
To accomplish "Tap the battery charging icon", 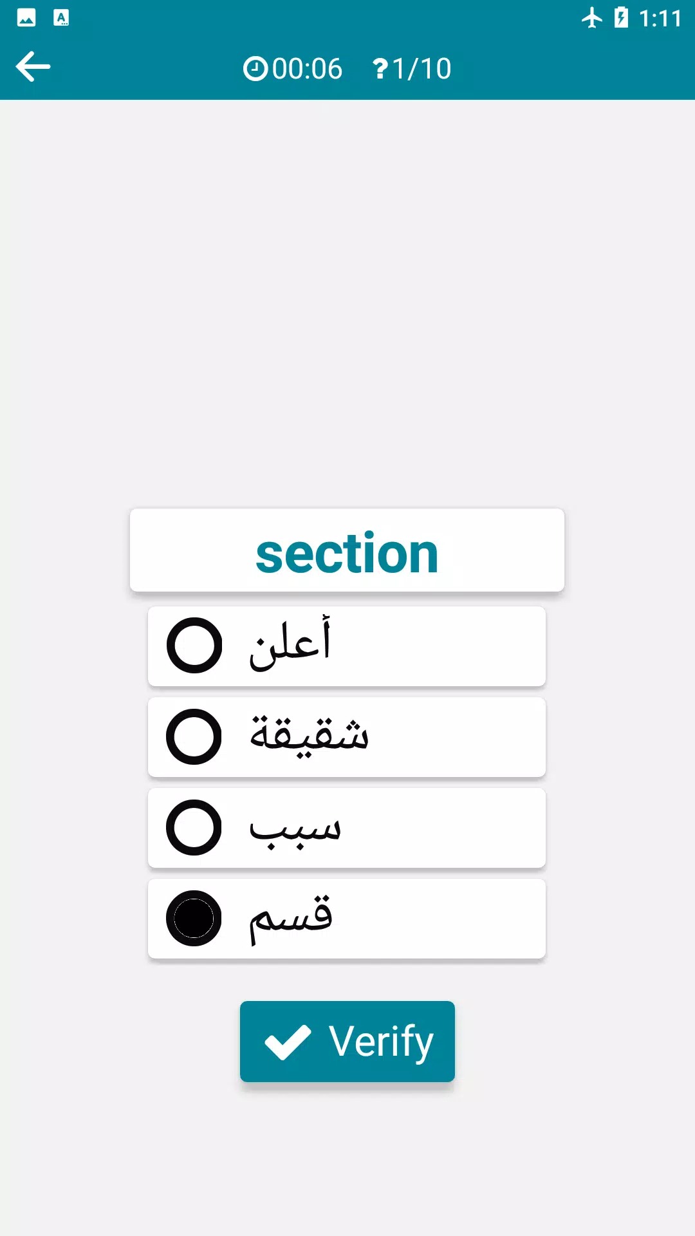I will coord(621,18).
